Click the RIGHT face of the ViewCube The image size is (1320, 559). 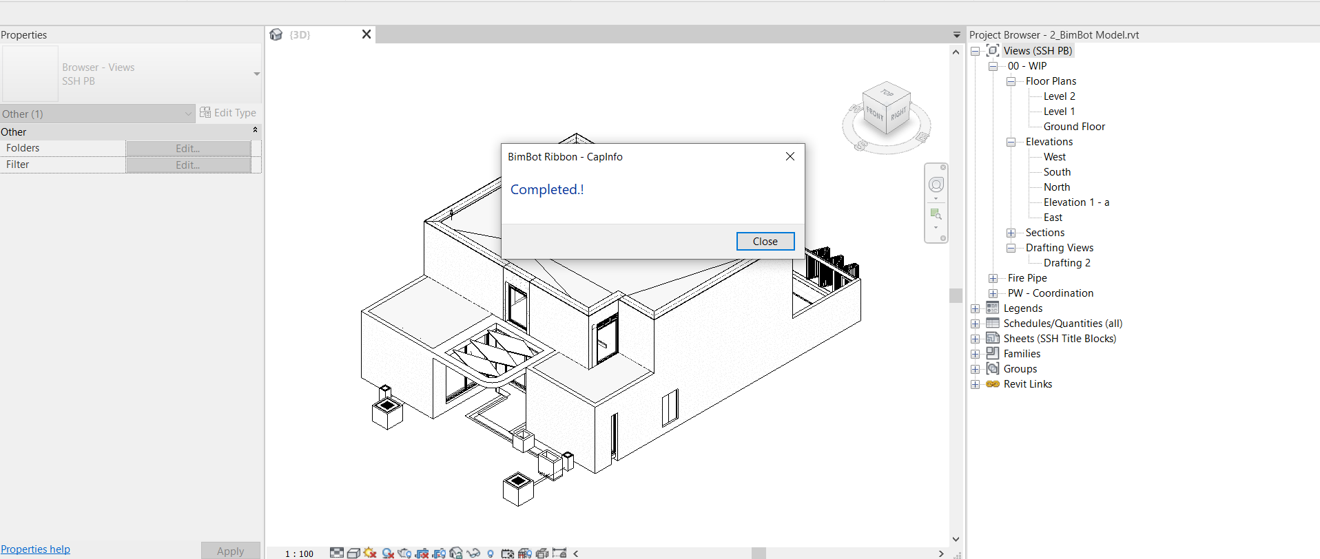coord(898,113)
